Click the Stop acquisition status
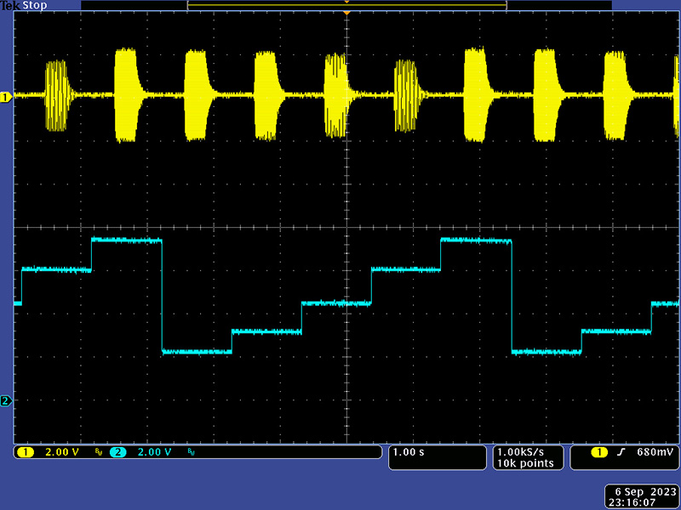The width and height of the screenshot is (681, 510). pyautogui.click(x=32, y=5)
